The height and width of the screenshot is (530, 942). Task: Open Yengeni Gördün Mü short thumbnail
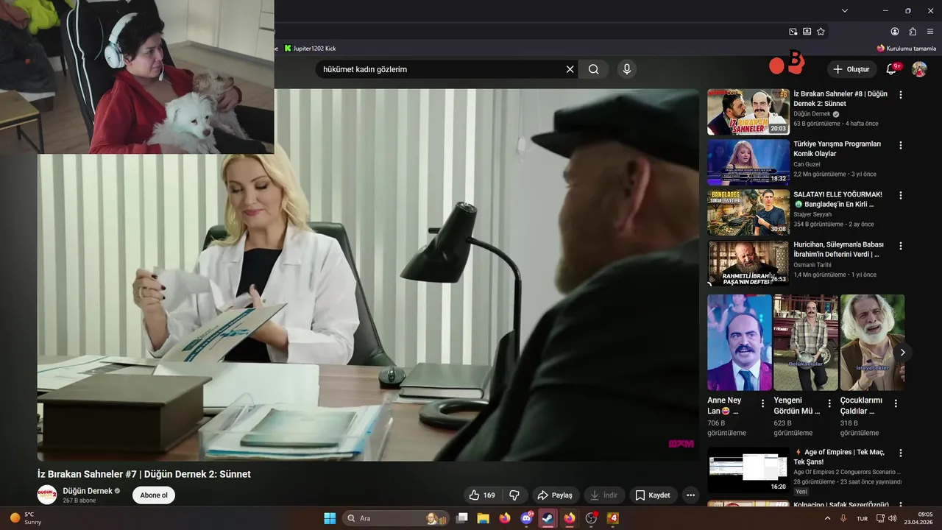[806, 342]
